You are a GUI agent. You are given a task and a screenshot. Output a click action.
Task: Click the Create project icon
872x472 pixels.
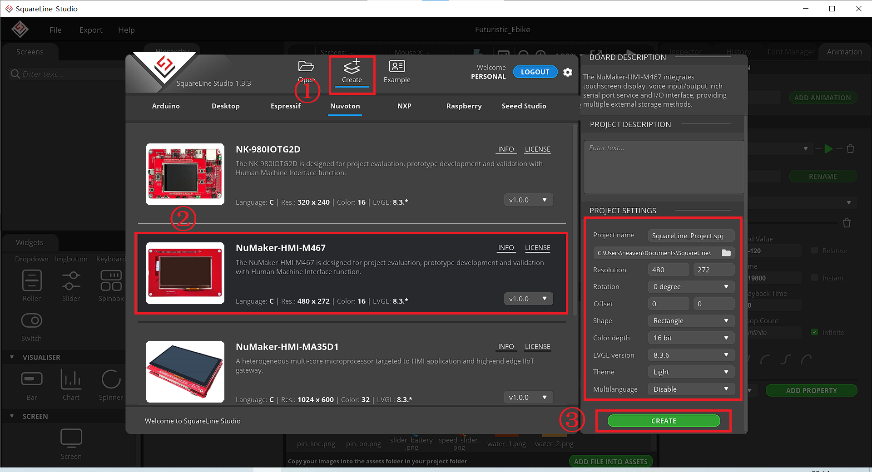tap(352, 68)
